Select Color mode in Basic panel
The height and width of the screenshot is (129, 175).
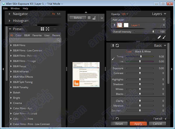point(129,51)
